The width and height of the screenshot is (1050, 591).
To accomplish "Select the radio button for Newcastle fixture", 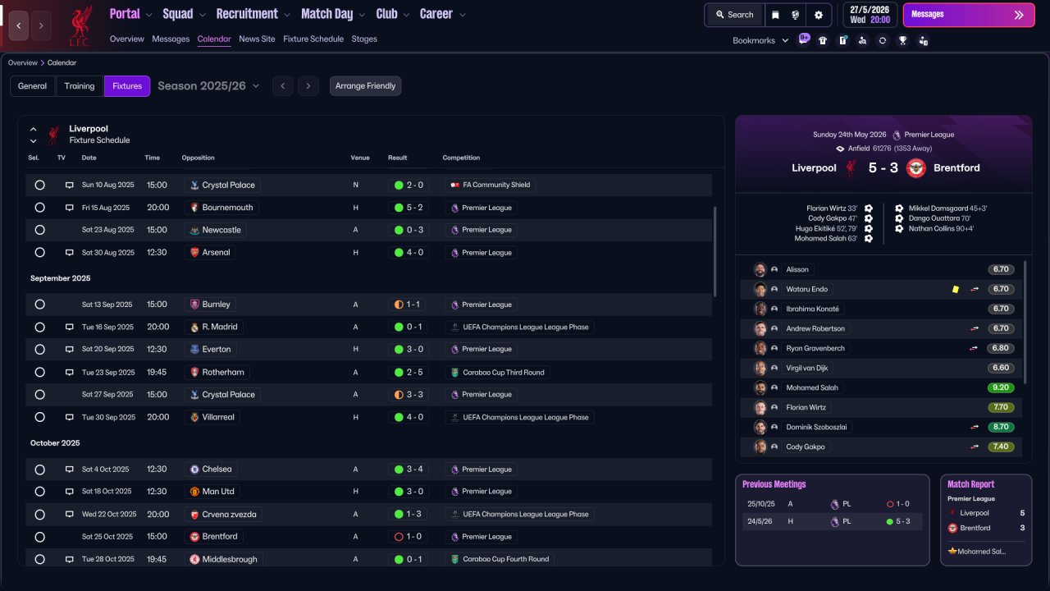I will (39, 230).
